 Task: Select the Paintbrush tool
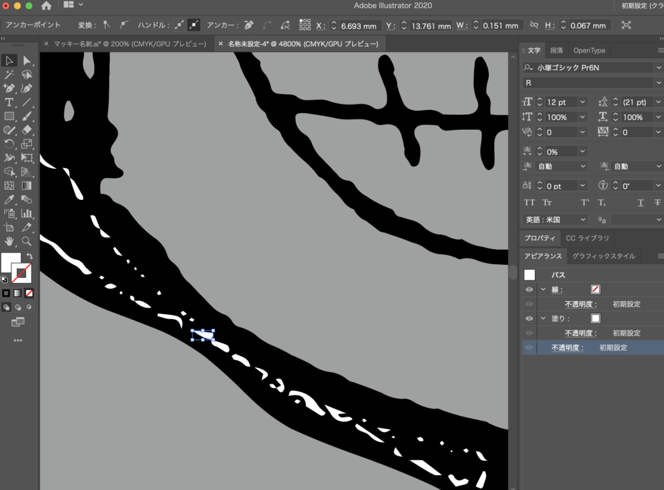coord(27,116)
